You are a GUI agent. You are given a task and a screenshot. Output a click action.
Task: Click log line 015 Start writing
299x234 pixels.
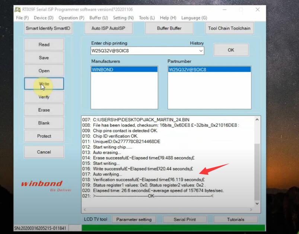(x=106, y=163)
